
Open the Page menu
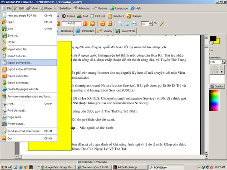(x=46, y=8)
